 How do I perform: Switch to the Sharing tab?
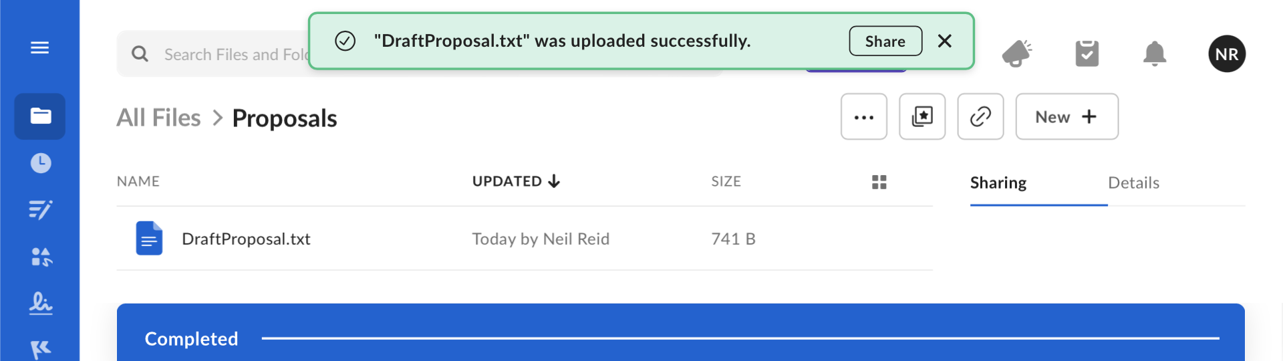click(998, 183)
